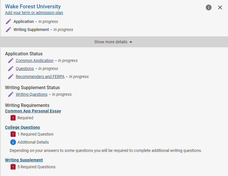Click blue Additional Details info icon

point(13,142)
